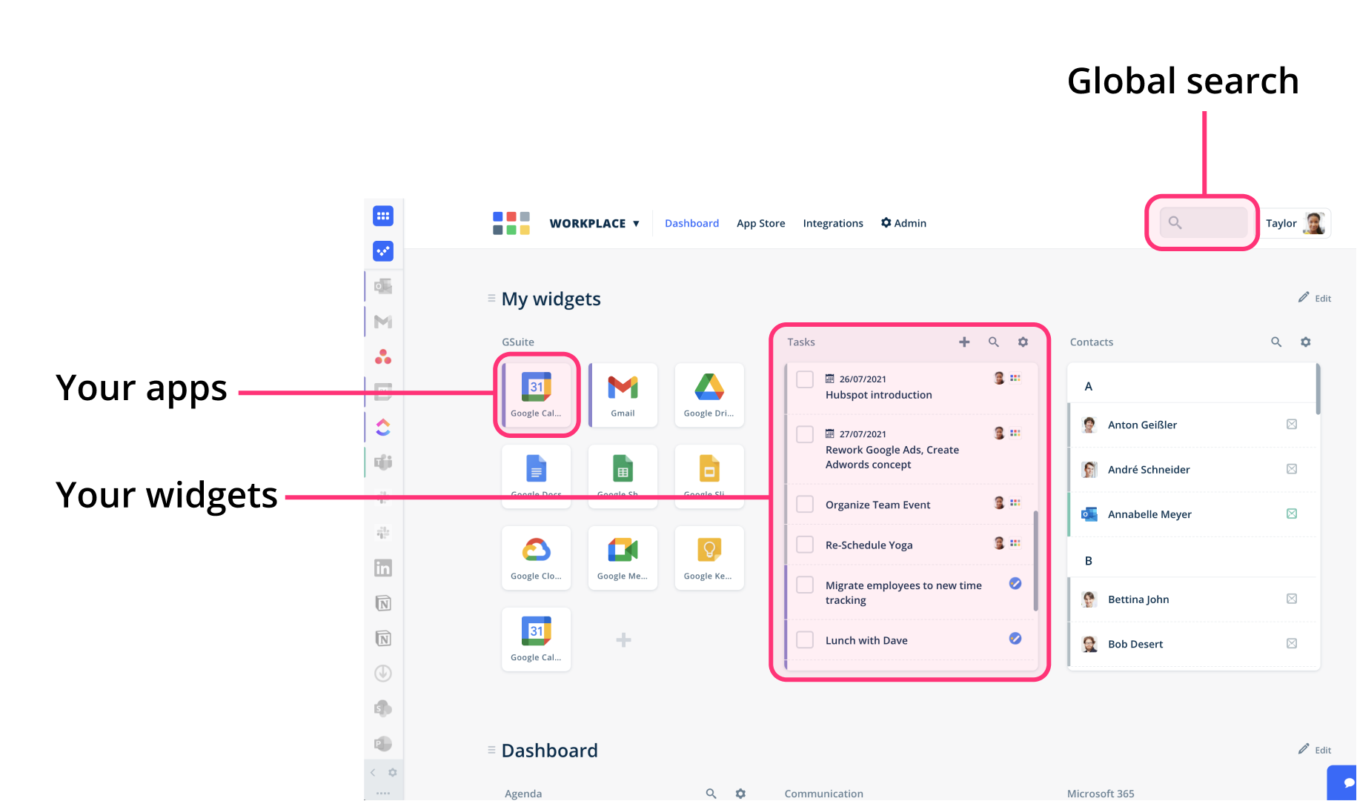Tick Migrate employees to new time tracking
1357x801 pixels.
pos(805,585)
